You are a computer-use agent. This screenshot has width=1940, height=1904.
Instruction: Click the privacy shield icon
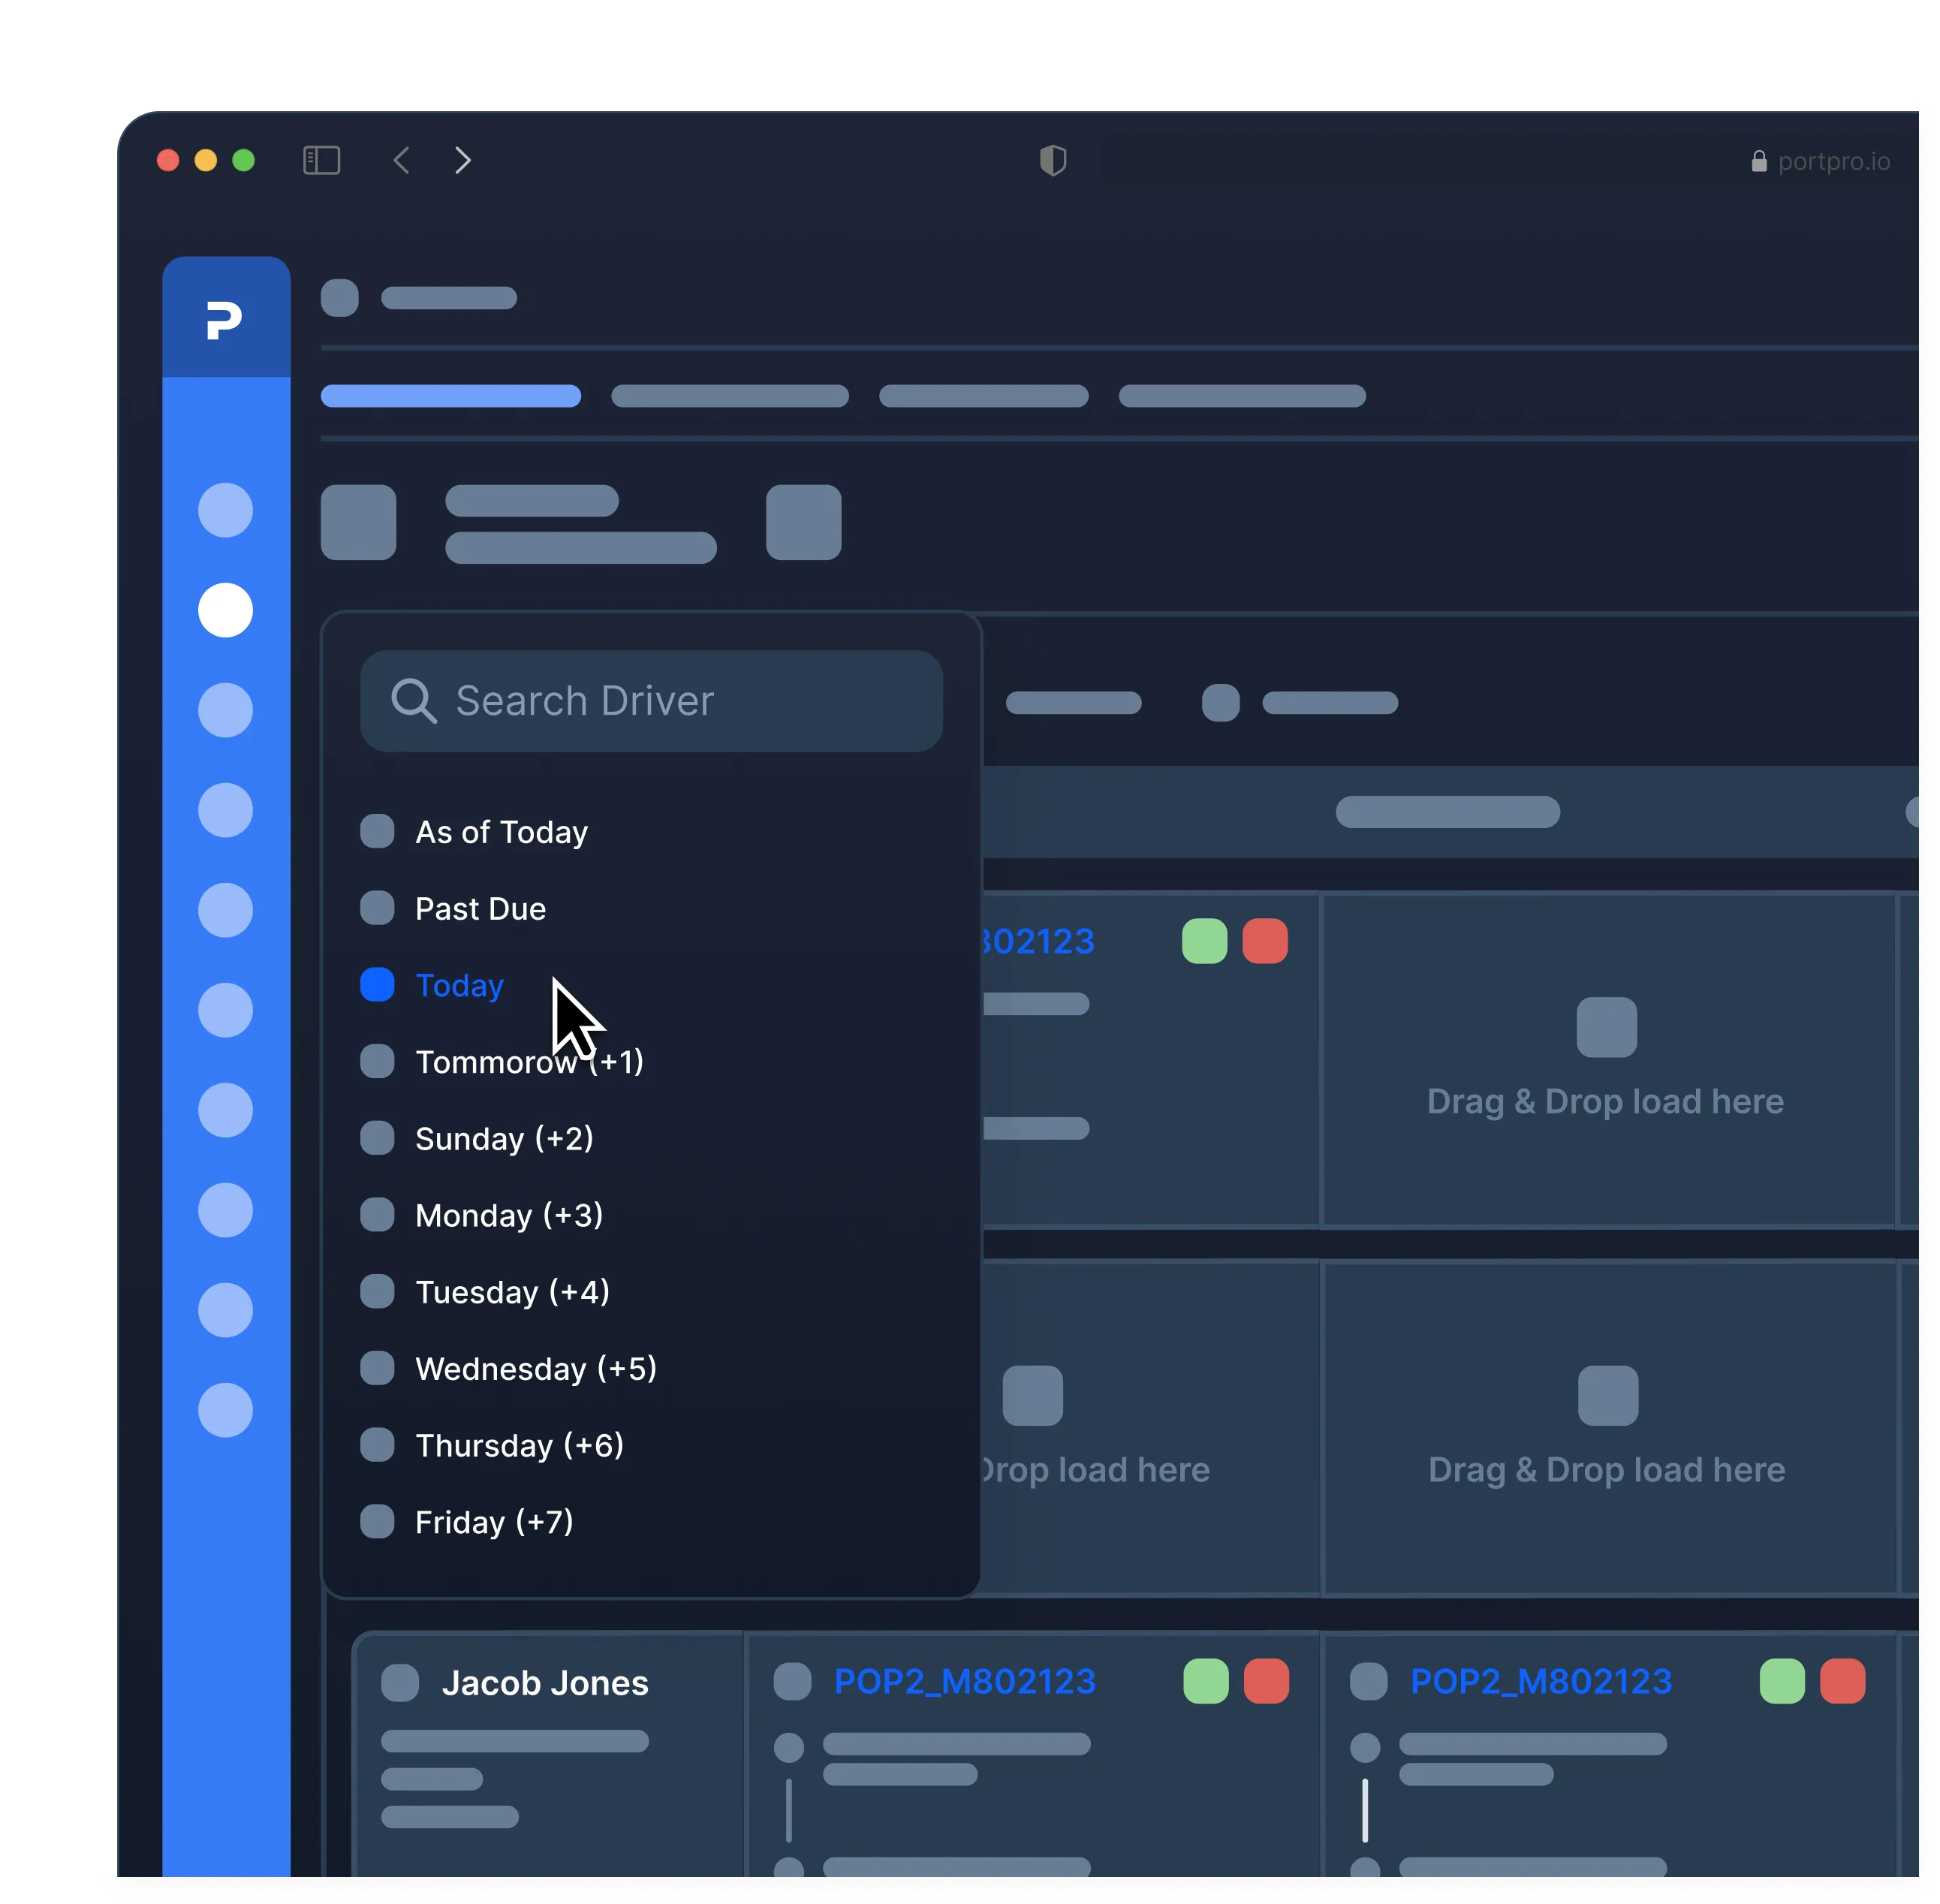pos(1052,160)
